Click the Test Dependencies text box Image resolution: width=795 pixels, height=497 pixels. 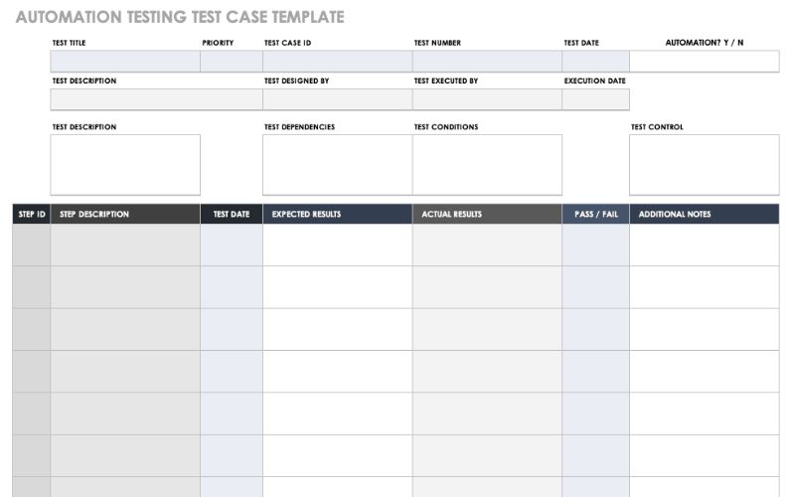[x=337, y=165]
